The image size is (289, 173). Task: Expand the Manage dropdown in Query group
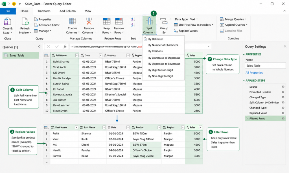[x=43, y=31]
